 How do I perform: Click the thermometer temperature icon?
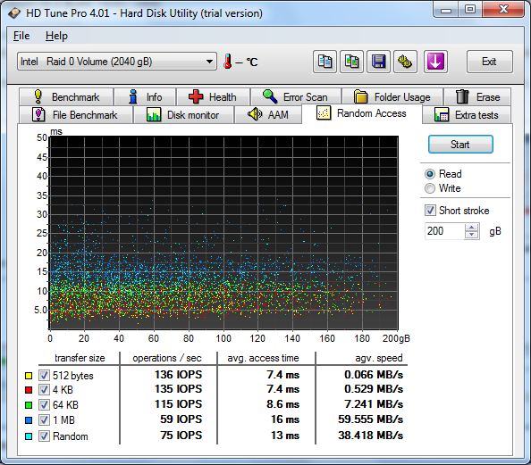coord(228,62)
